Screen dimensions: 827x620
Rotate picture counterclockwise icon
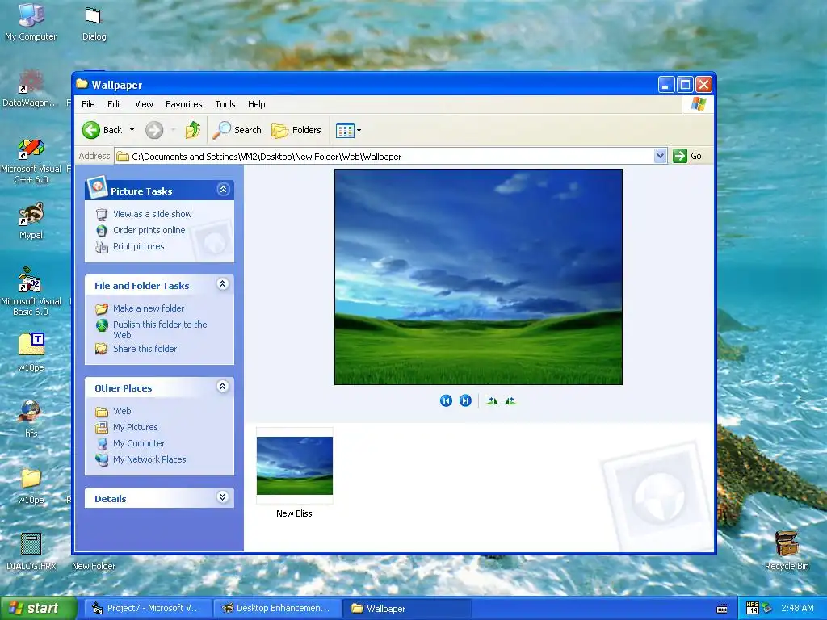coord(510,400)
